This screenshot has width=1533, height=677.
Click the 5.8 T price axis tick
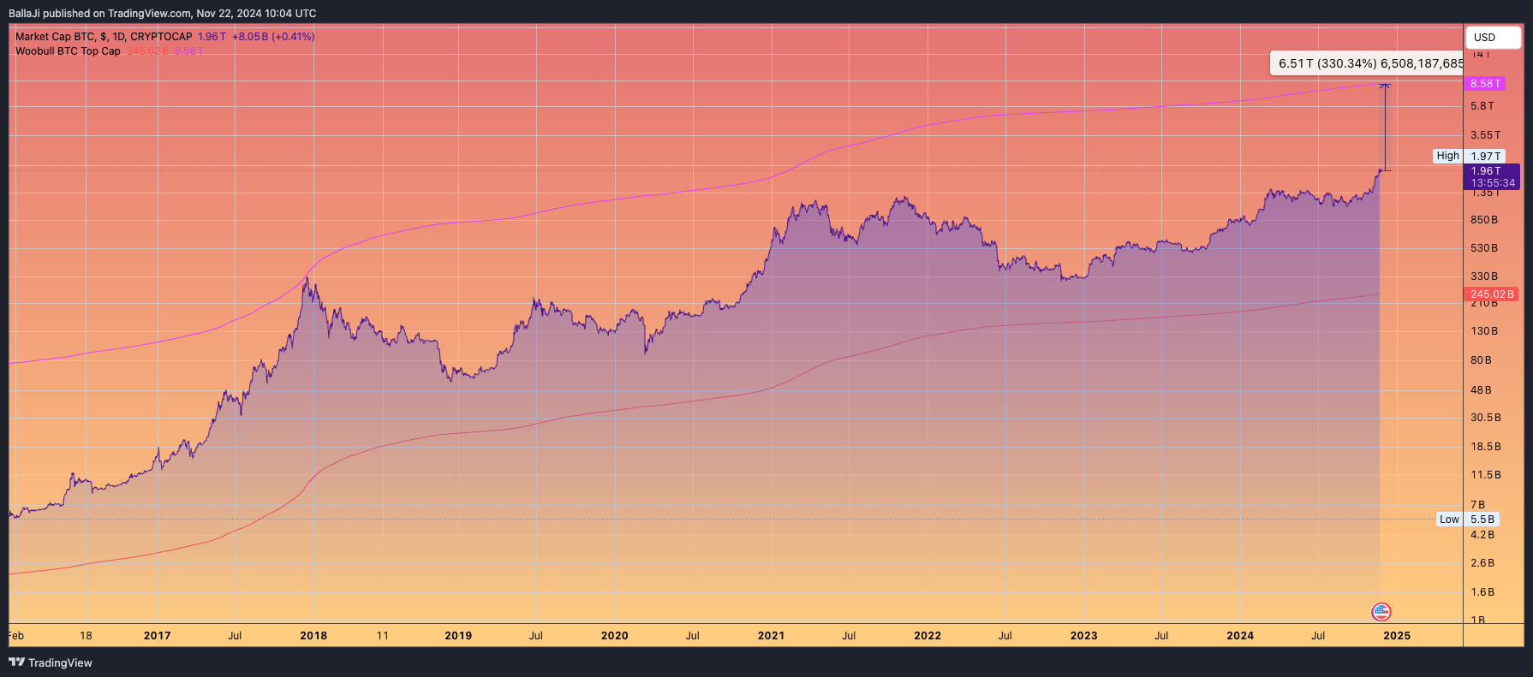click(x=1482, y=106)
